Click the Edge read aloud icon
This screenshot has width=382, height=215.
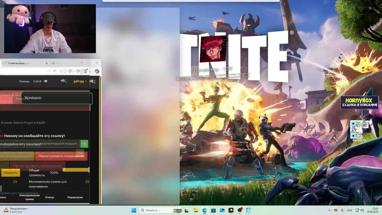point(55,71)
